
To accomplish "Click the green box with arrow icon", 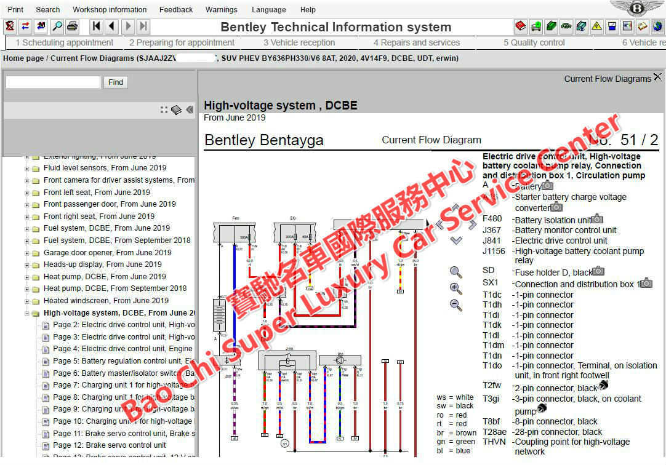I will [x=551, y=26].
